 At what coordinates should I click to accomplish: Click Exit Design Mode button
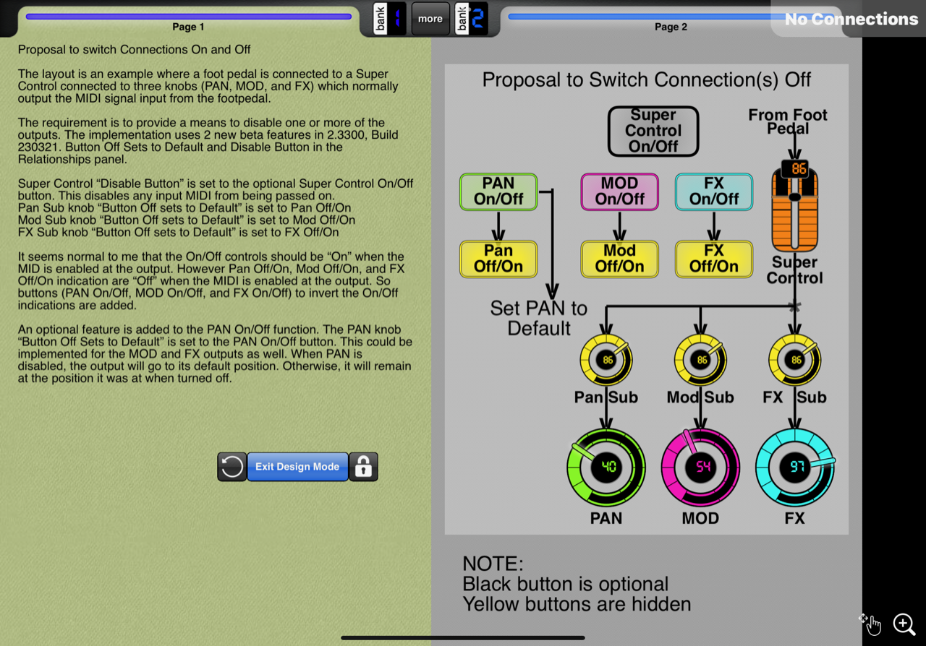click(x=297, y=467)
